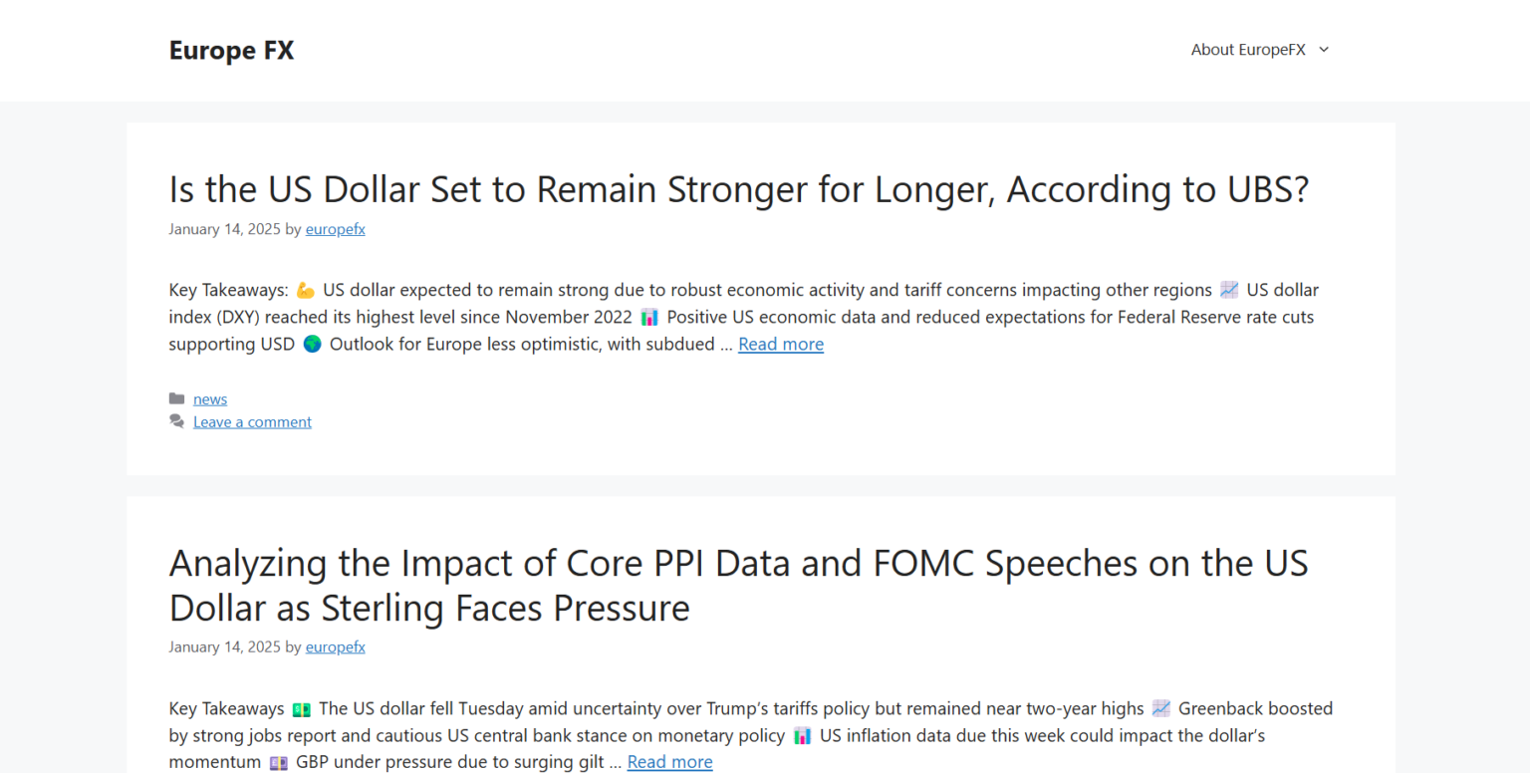Click Read more on the UBS article

[780, 345]
